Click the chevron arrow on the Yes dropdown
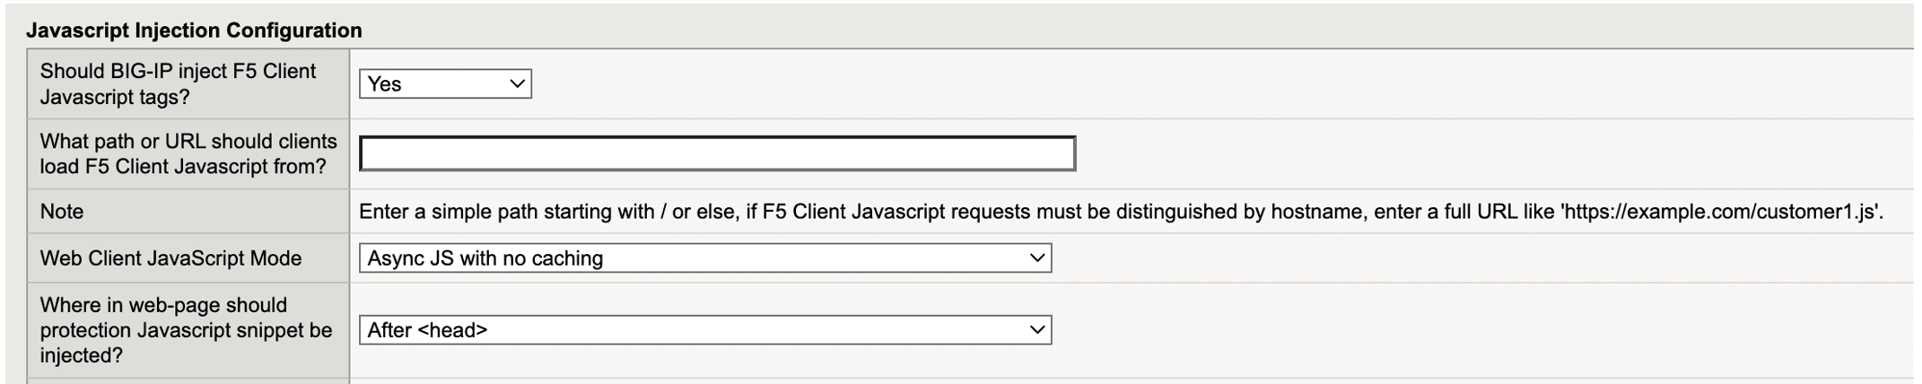This screenshot has height=384, width=1922. (517, 84)
